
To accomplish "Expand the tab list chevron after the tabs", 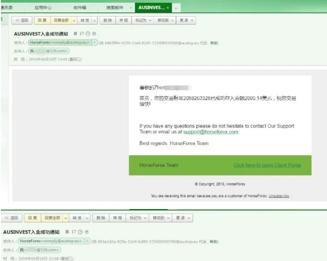I will (176, 8).
